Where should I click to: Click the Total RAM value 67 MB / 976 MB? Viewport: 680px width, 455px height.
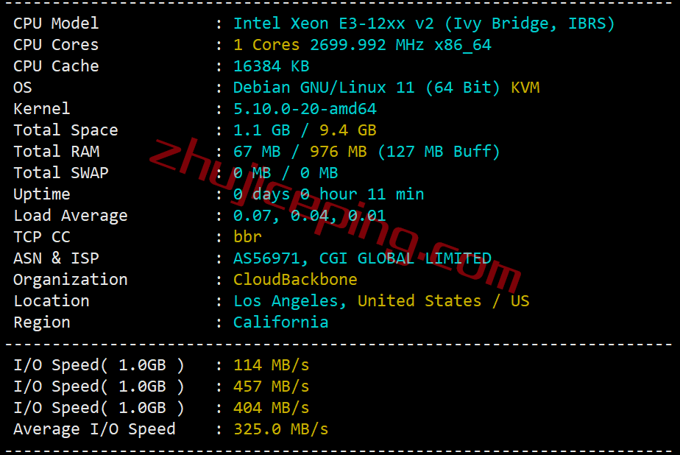click(300, 151)
